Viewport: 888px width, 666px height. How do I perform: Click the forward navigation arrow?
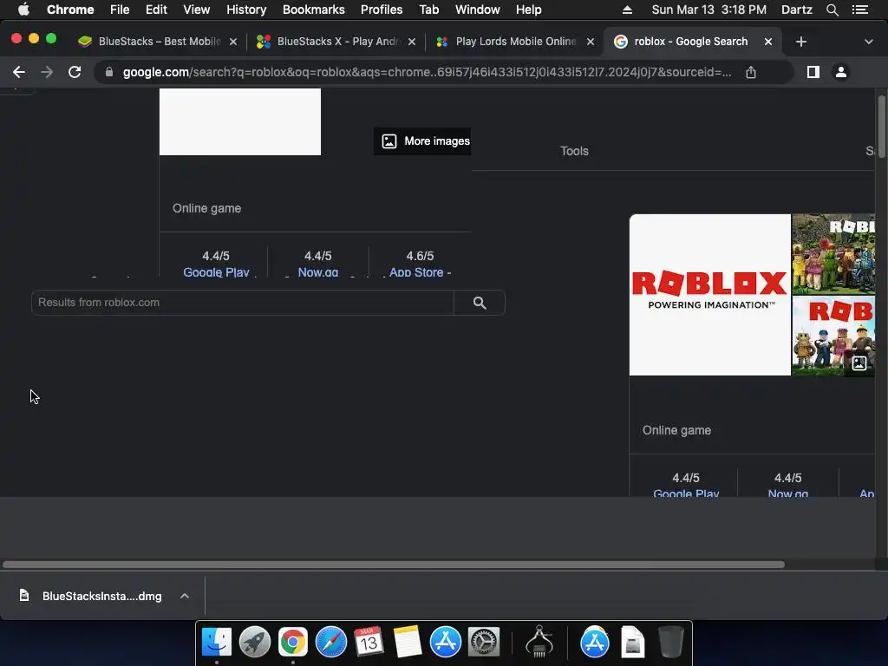[x=47, y=72]
